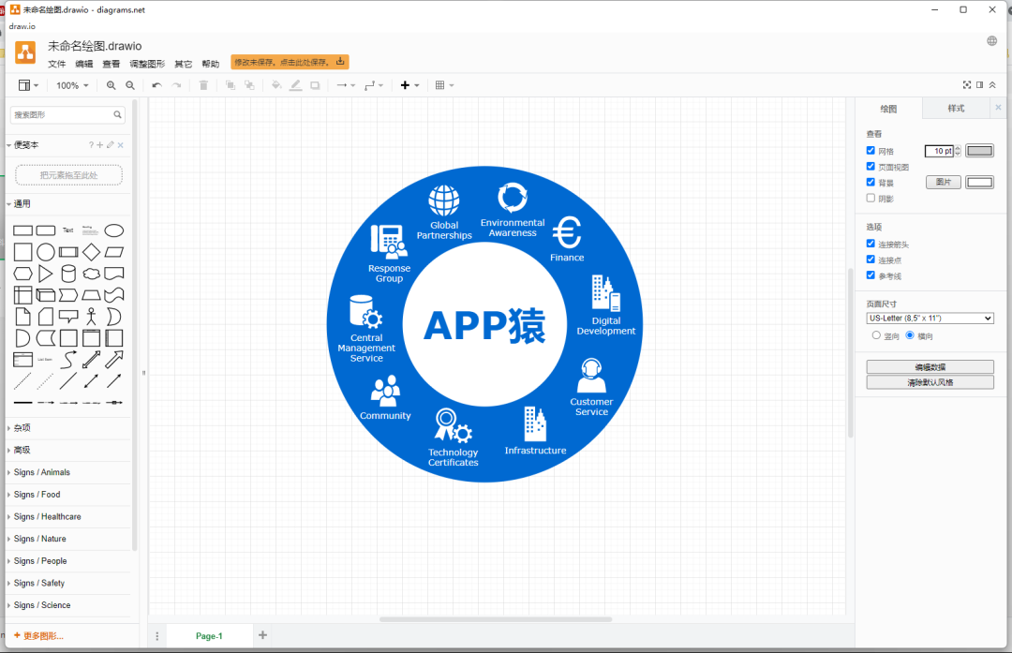1012x653 pixels.
Task: Click the scratchpad help question mark
Action: tap(91, 145)
